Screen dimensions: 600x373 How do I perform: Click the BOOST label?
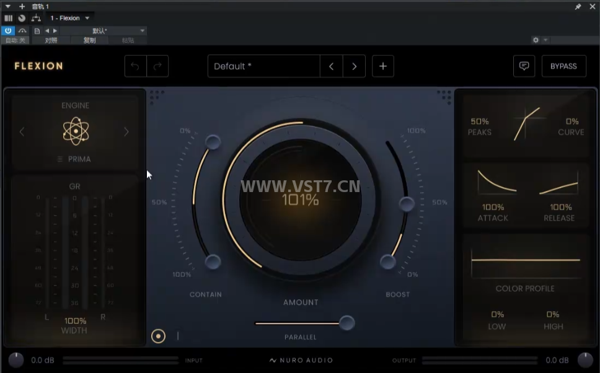point(397,294)
